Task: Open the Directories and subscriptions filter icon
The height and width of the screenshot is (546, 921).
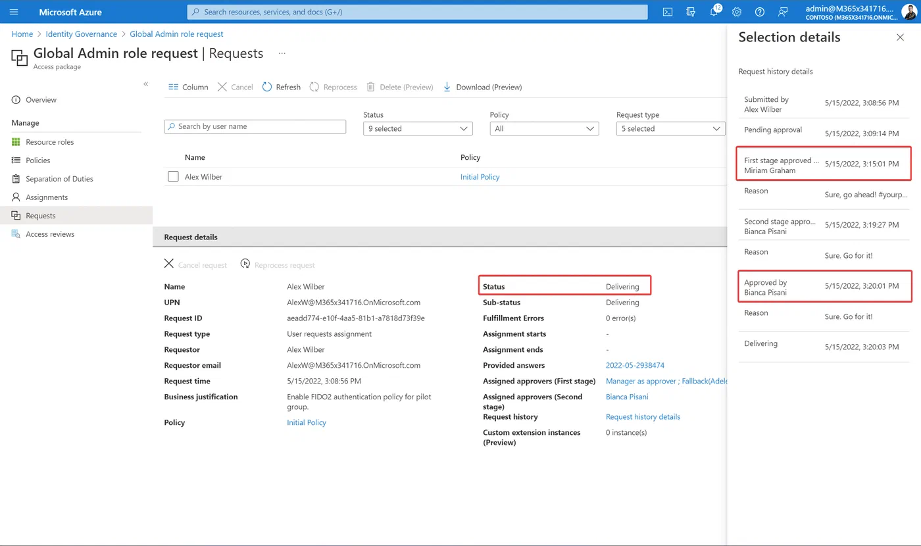Action: 690,12
